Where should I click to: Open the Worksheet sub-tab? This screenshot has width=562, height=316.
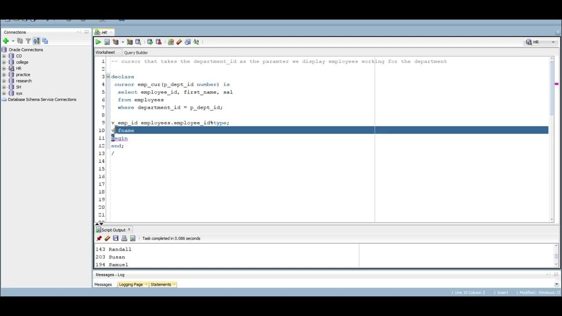[105, 53]
